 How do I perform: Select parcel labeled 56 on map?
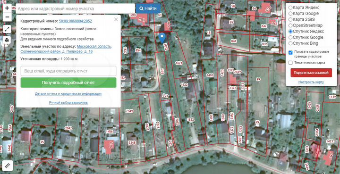coord(255,8)
